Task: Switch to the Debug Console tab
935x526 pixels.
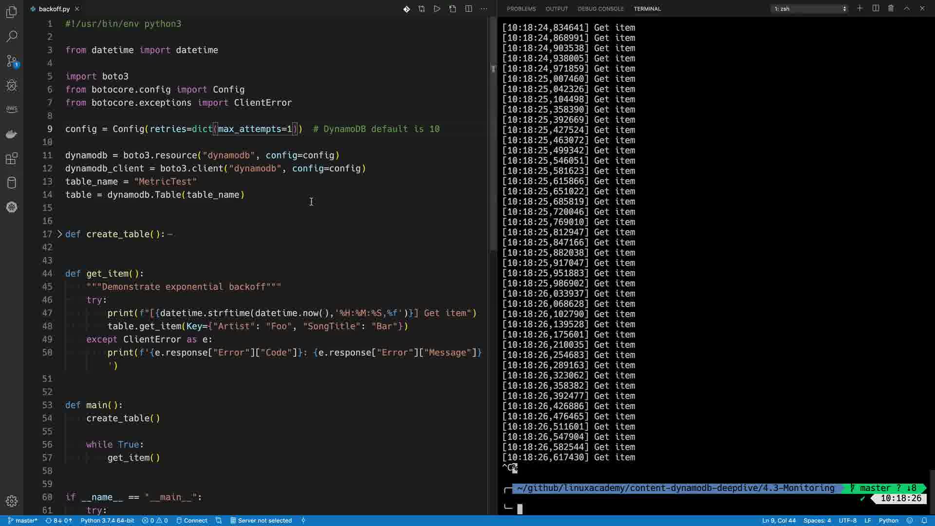Action: coord(600,9)
